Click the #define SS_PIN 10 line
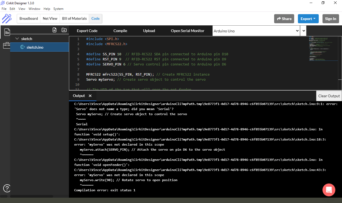The image size is (342, 203). (x=157, y=54)
